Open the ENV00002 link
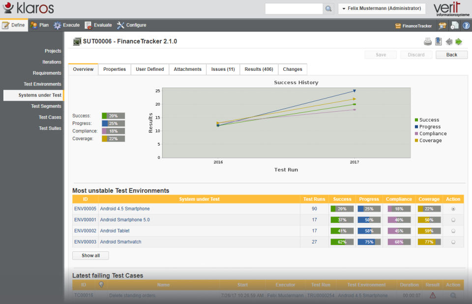Image resolution: width=472 pixels, height=304 pixels. tap(85, 231)
